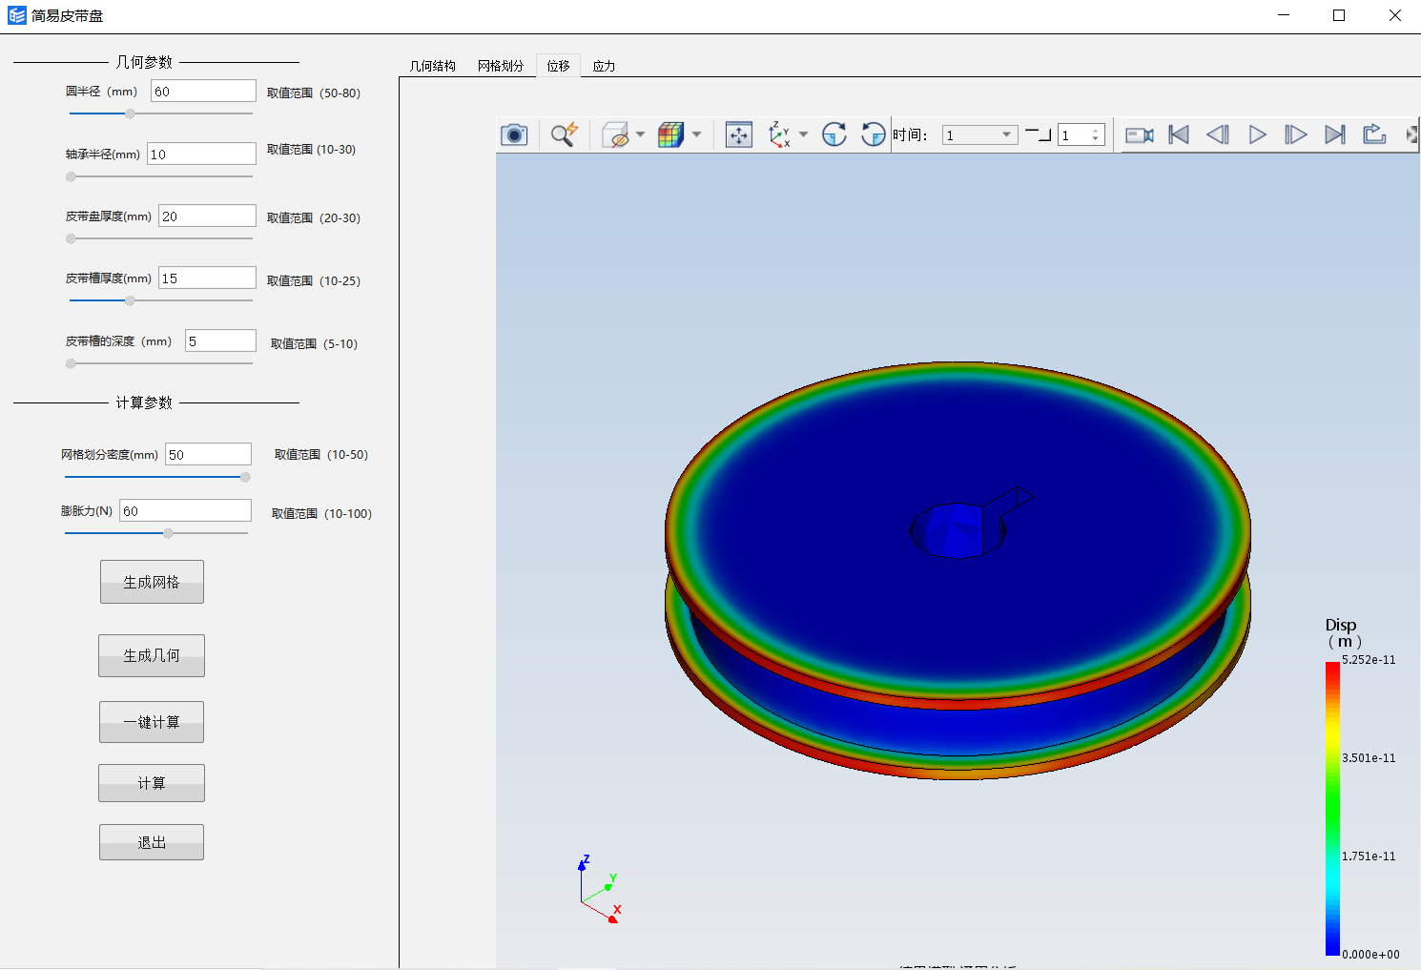Play the displacement animation
Screen dimensions: 1421x970
click(x=1257, y=134)
